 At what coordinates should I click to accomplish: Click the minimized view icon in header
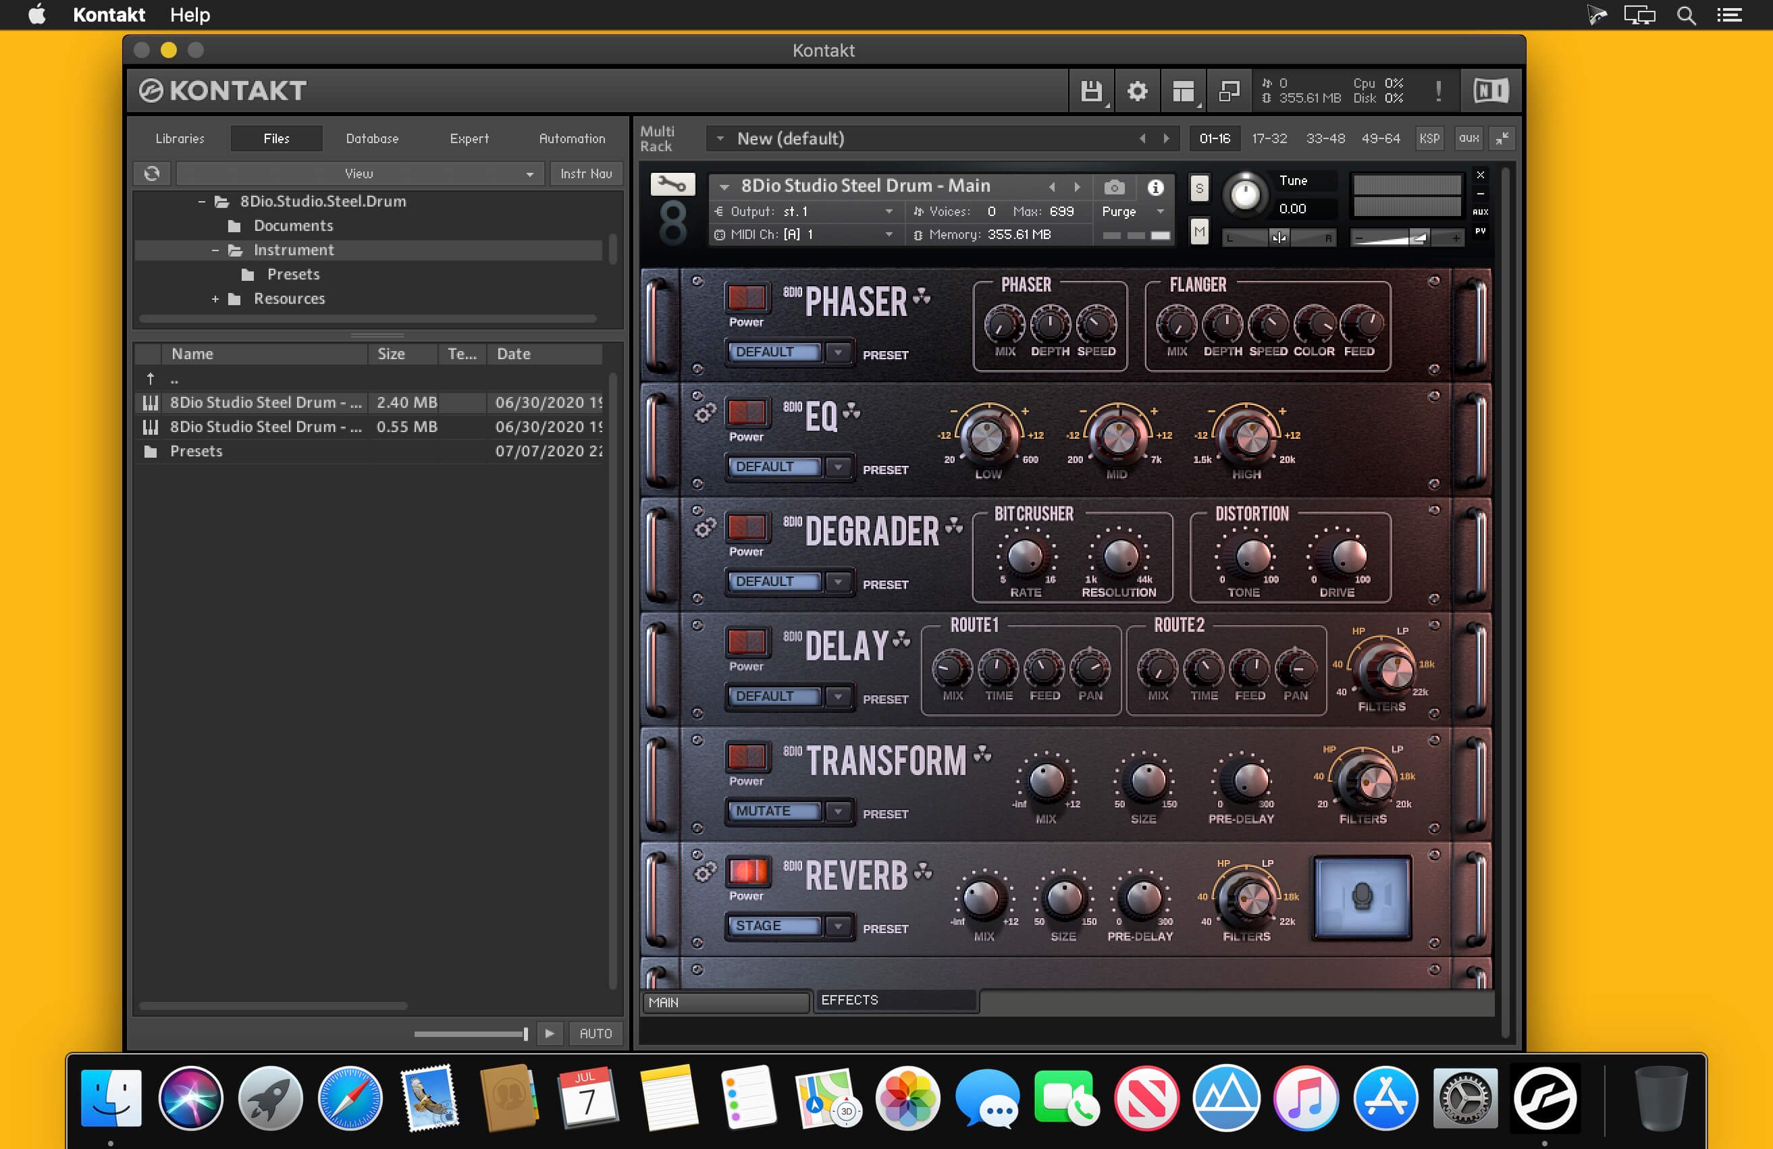pyautogui.click(x=1228, y=91)
